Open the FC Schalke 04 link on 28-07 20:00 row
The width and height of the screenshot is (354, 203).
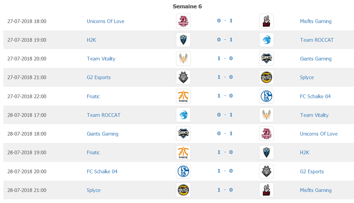pos(102,172)
